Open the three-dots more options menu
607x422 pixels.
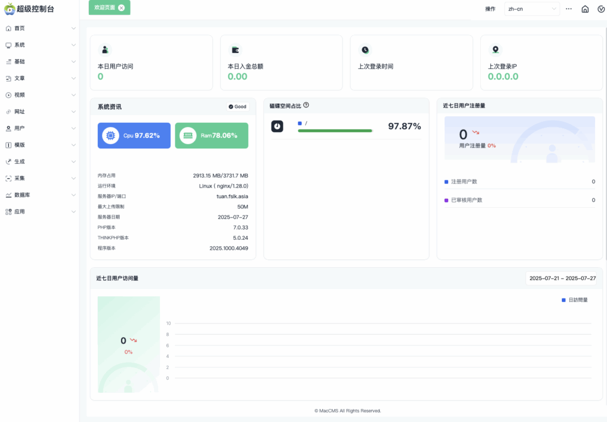click(x=569, y=9)
